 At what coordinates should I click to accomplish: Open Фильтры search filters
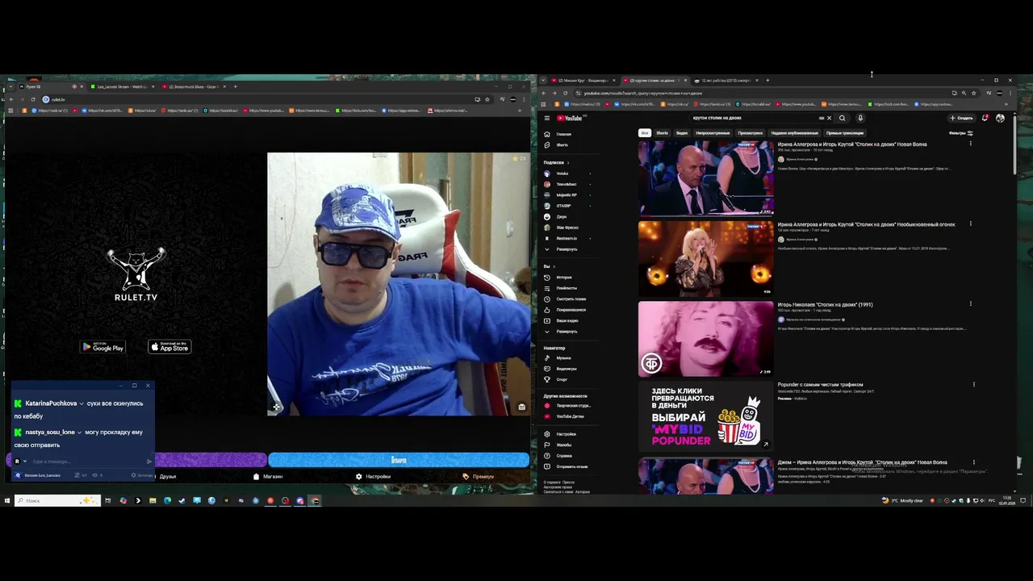pos(960,132)
